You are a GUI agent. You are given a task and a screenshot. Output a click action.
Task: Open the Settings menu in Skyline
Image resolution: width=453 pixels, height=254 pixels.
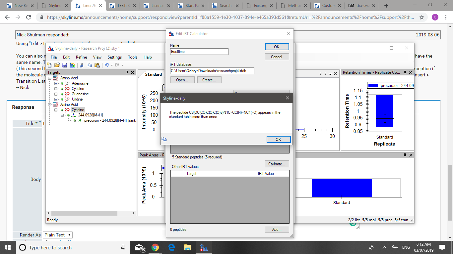click(114, 57)
